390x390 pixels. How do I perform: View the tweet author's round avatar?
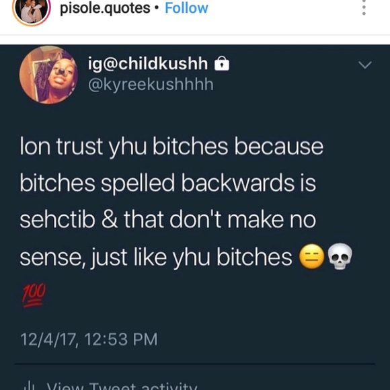pyautogui.click(x=48, y=75)
